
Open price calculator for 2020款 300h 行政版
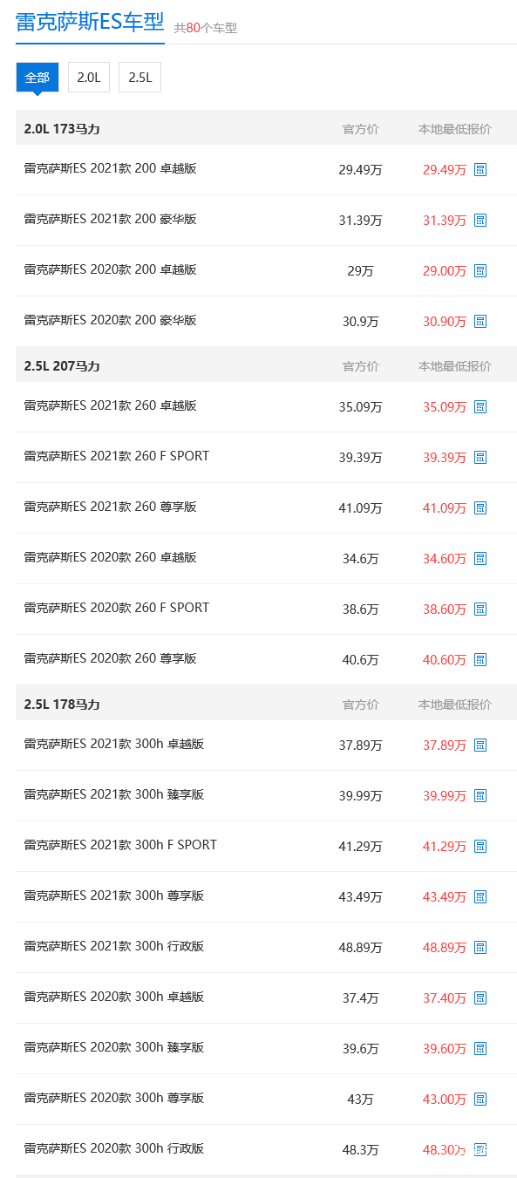[x=480, y=1149]
